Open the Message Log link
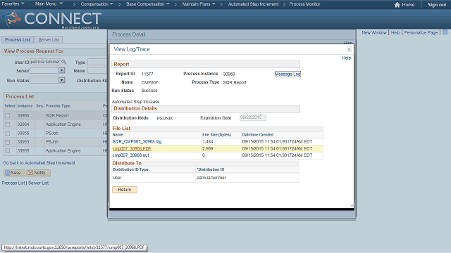The image size is (451, 253). (x=288, y=74)
